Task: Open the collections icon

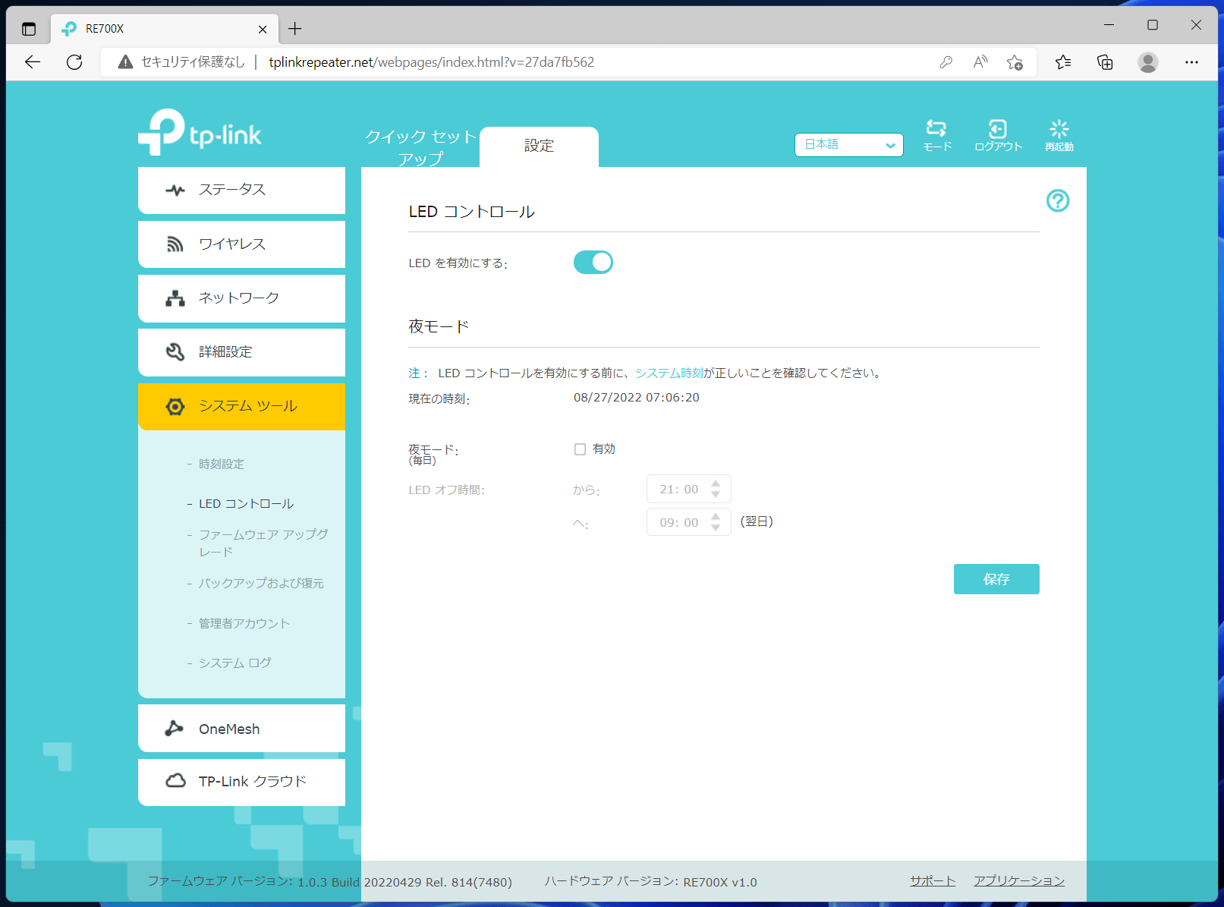Action: pyautogui.click(x=1105, y=62)
